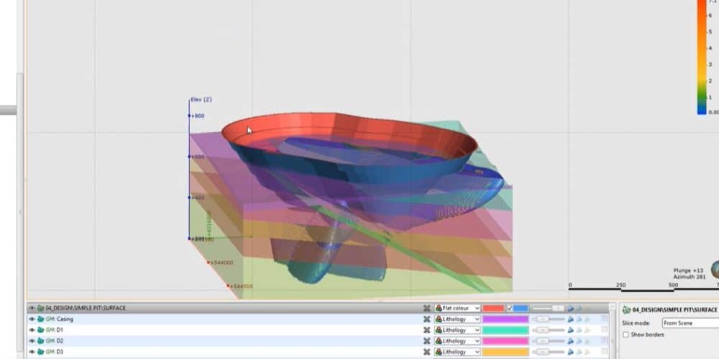Image resolution: width=719 pixels, height=359 pixels.
Task: Click the geological model icon beside GM: D3
Action: tap(40, 352)
